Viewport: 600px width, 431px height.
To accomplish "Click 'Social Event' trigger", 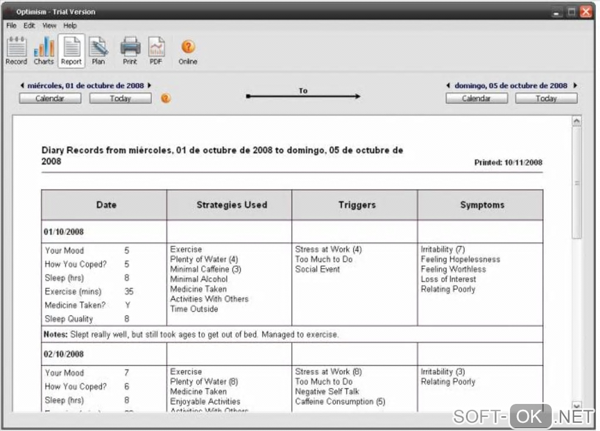I will [317, 269].
